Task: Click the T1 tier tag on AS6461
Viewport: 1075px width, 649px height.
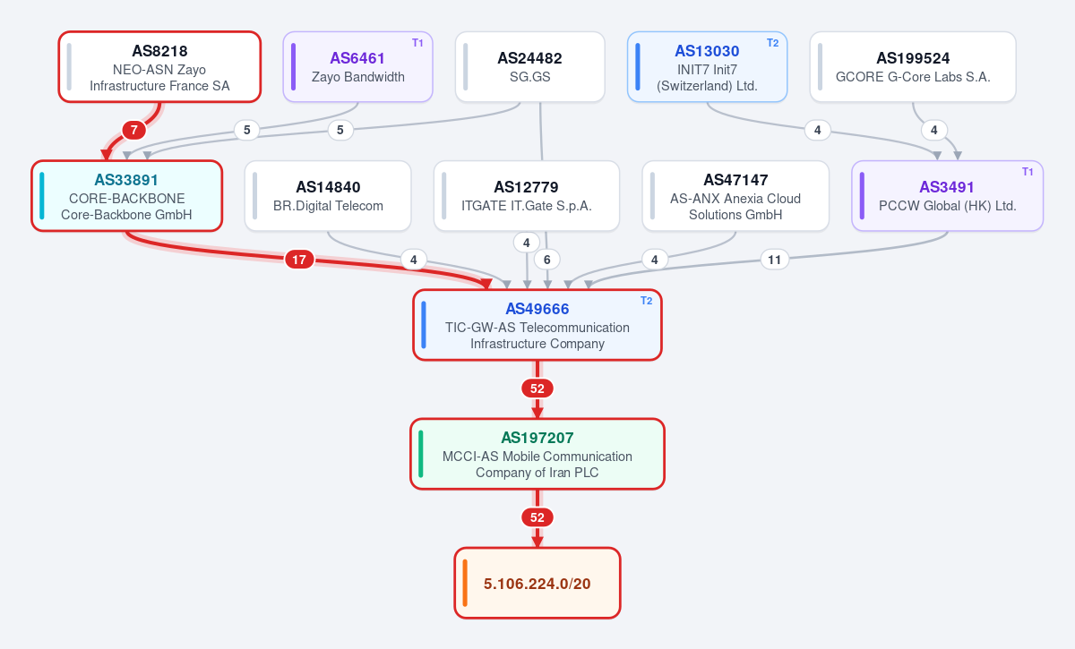Action: (x=417, y=43)
